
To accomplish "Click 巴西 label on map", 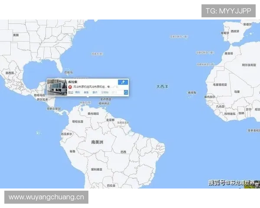I will pyautogui.click(x=123, y=152).
